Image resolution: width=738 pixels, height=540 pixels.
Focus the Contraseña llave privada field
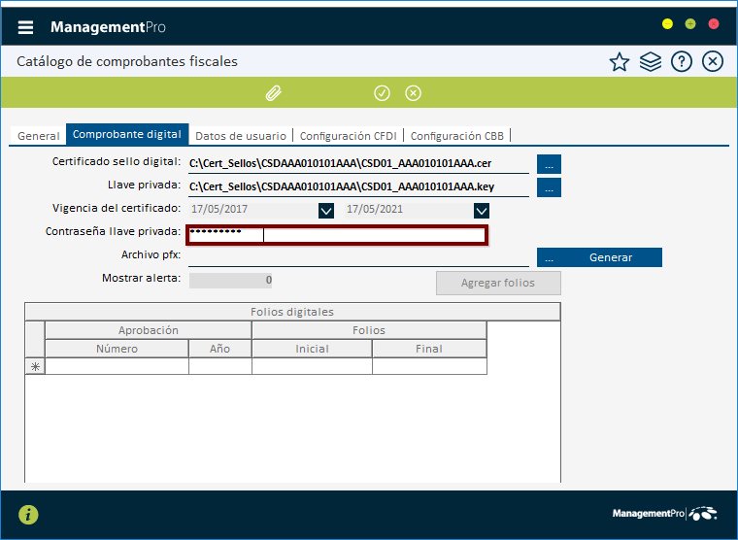[337, 235]
